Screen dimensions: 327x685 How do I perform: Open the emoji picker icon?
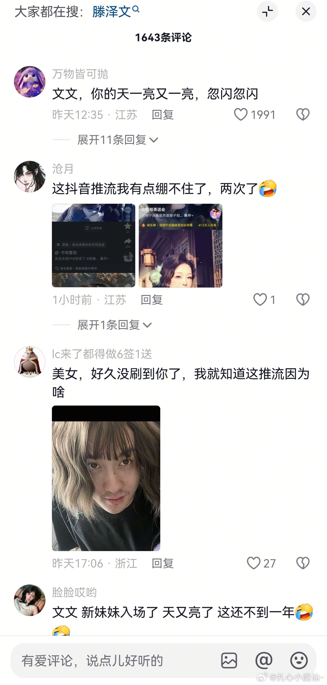coord(299,660)
